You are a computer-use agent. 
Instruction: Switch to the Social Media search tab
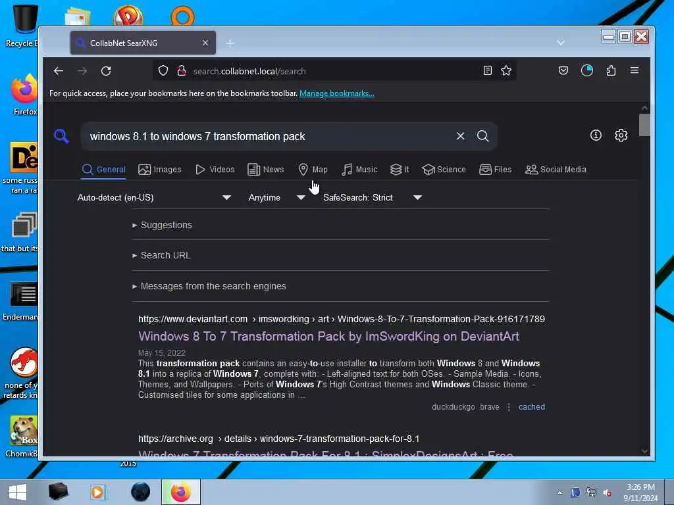pos(556,170)
